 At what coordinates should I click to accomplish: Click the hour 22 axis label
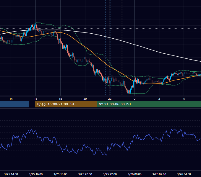pyautogui.click(x=110, y=99)
